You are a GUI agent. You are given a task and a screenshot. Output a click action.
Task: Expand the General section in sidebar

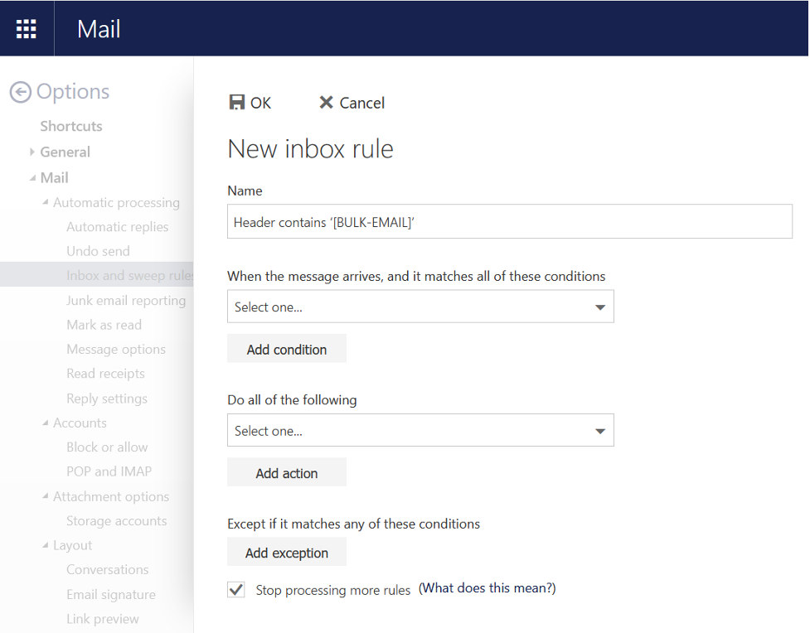pyautogui.click(x=32, y=152)
